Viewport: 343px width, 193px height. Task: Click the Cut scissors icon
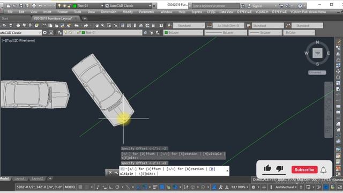tap(44, 26)
